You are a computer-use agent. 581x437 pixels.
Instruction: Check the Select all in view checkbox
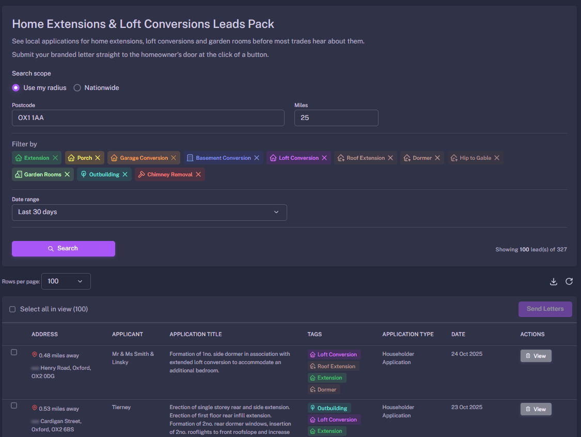[x=12, y=309]
